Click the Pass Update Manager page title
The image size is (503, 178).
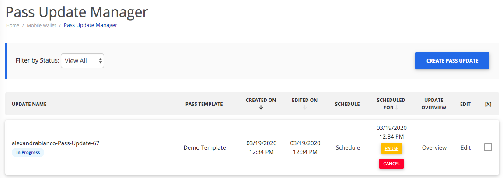(77, 12)
